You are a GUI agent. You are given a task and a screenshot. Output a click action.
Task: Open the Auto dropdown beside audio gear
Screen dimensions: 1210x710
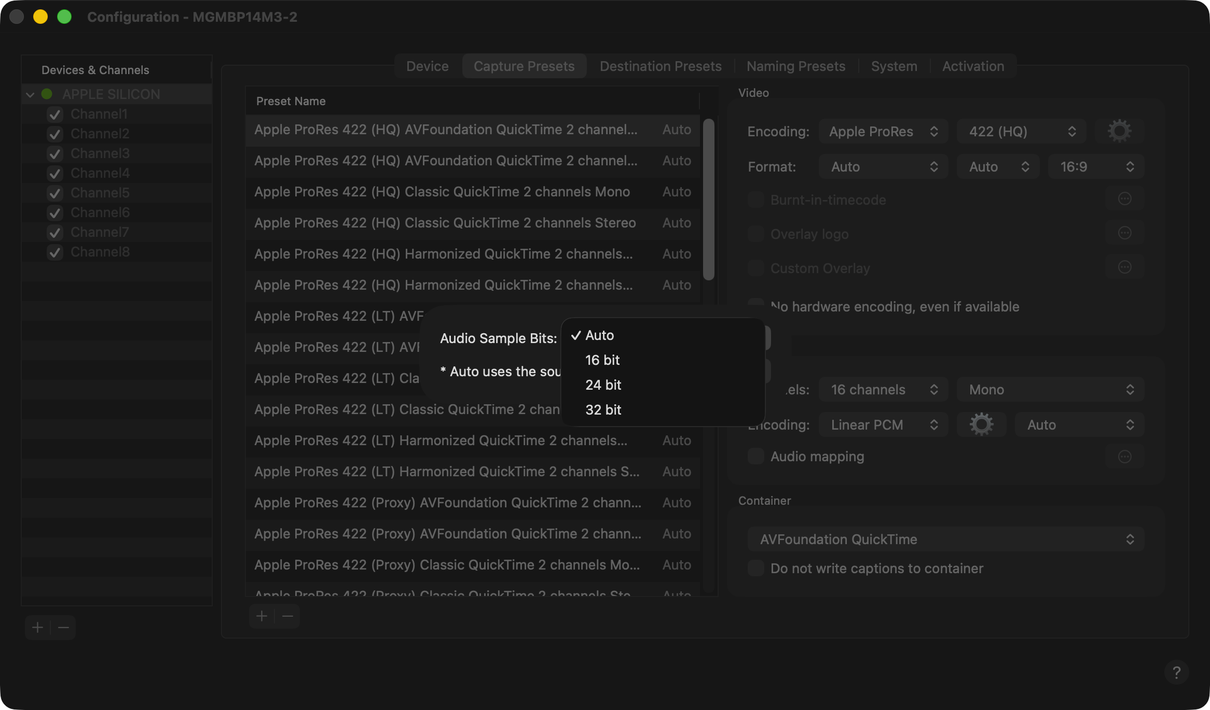coord(1079,424)
